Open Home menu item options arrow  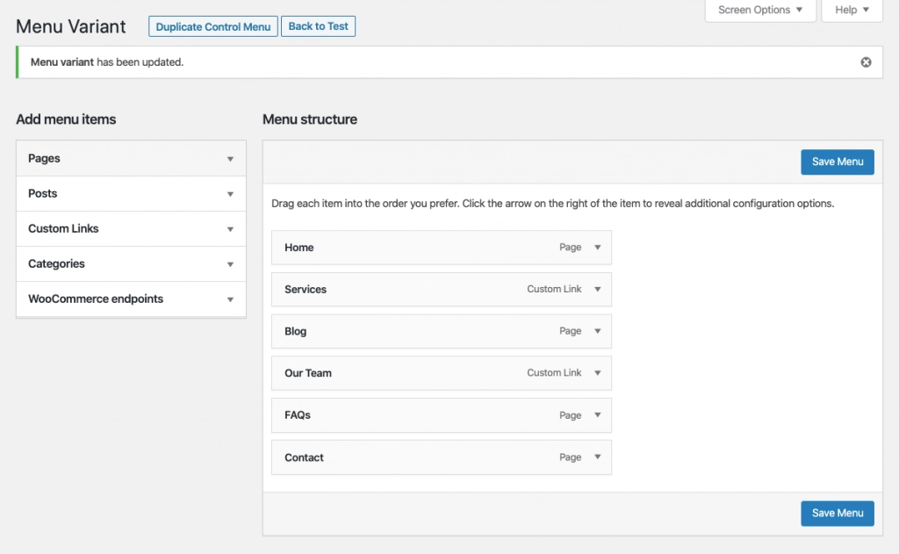click(x=597, y=248)
